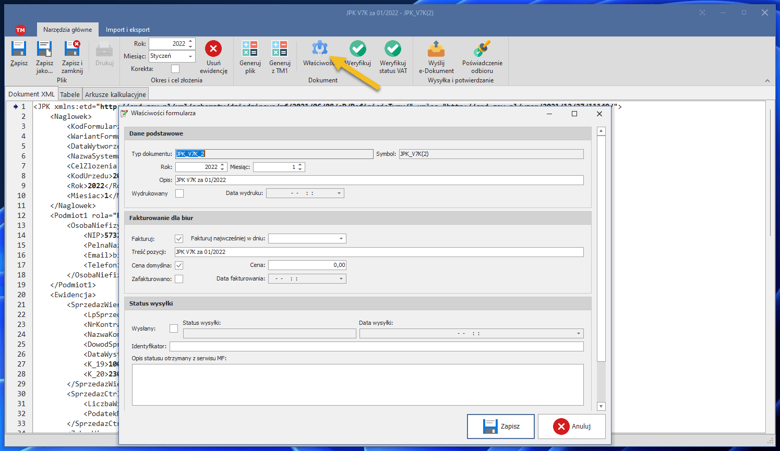The width and height of the screenshot is (780, 451).
Task: Switch to the Tabele tab
Action: 70,94
